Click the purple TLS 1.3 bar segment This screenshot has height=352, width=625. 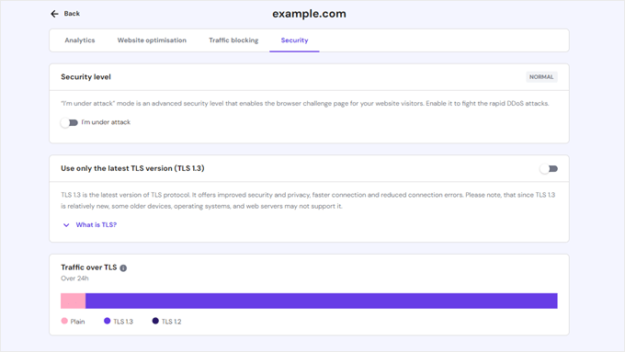pyautogui.click(x=322, y=301)
